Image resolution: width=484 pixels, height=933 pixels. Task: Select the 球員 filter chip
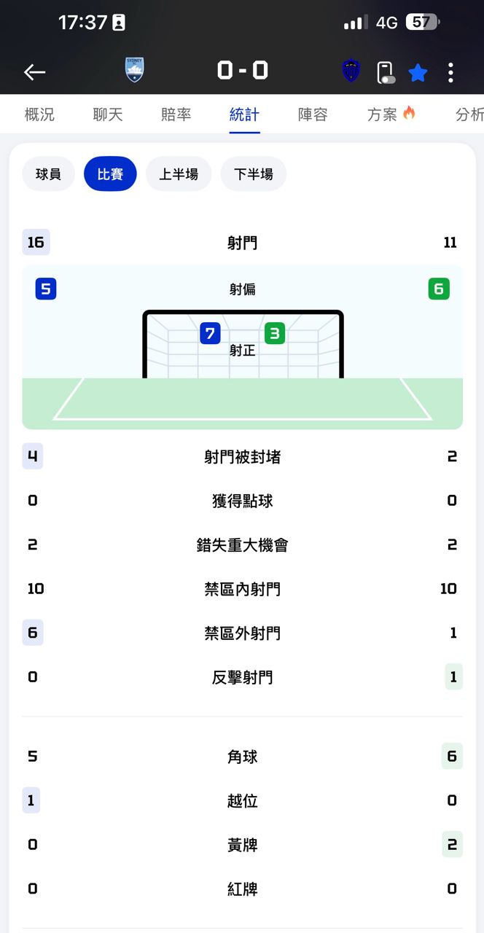(48, 174)
